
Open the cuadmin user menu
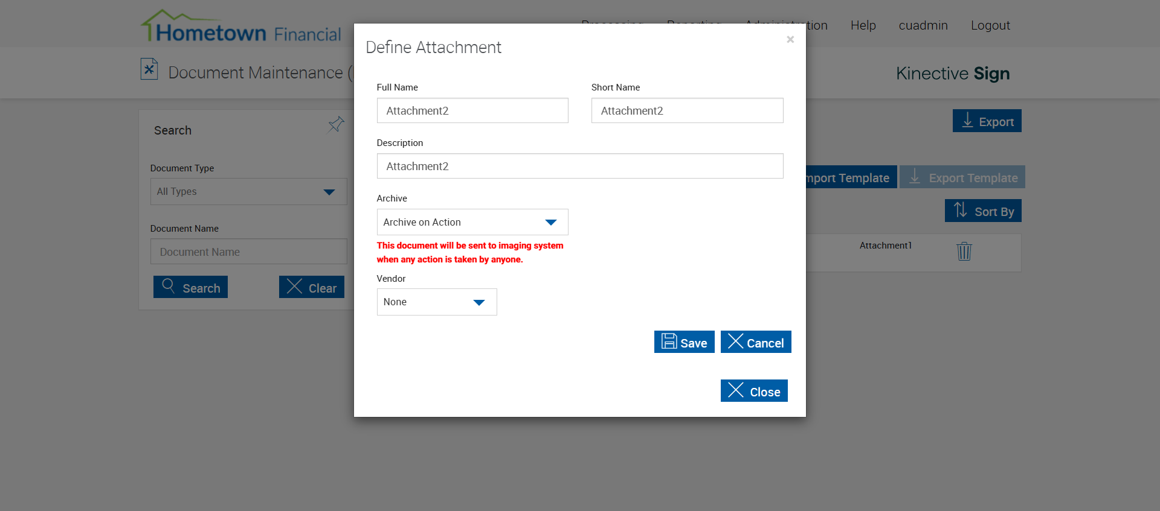923,25
